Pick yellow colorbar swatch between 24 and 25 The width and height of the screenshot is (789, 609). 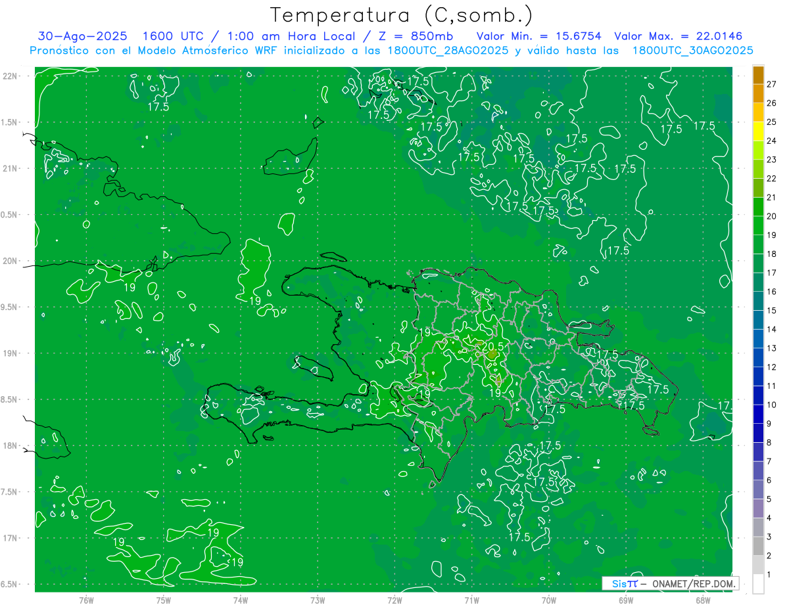(758, 131)
